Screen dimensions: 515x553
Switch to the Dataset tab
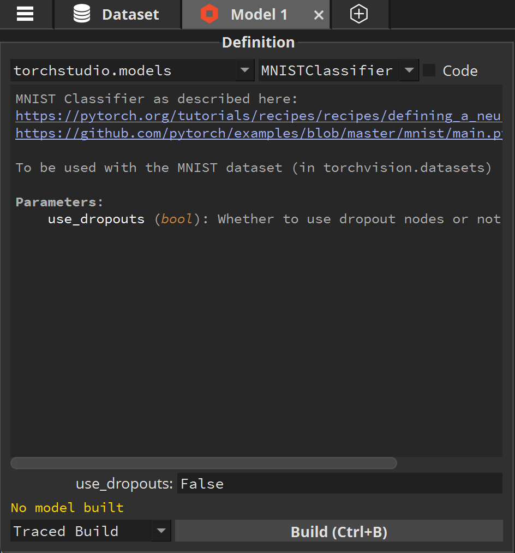point(117,14)
